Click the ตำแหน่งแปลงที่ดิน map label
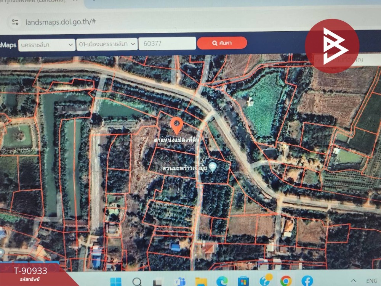 (x=177, y=140)
